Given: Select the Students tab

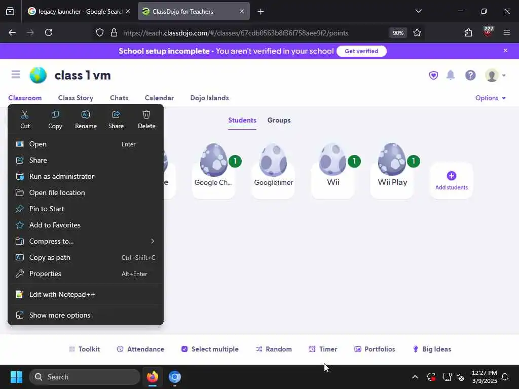Looking at the screenshot, I should 242,121.
